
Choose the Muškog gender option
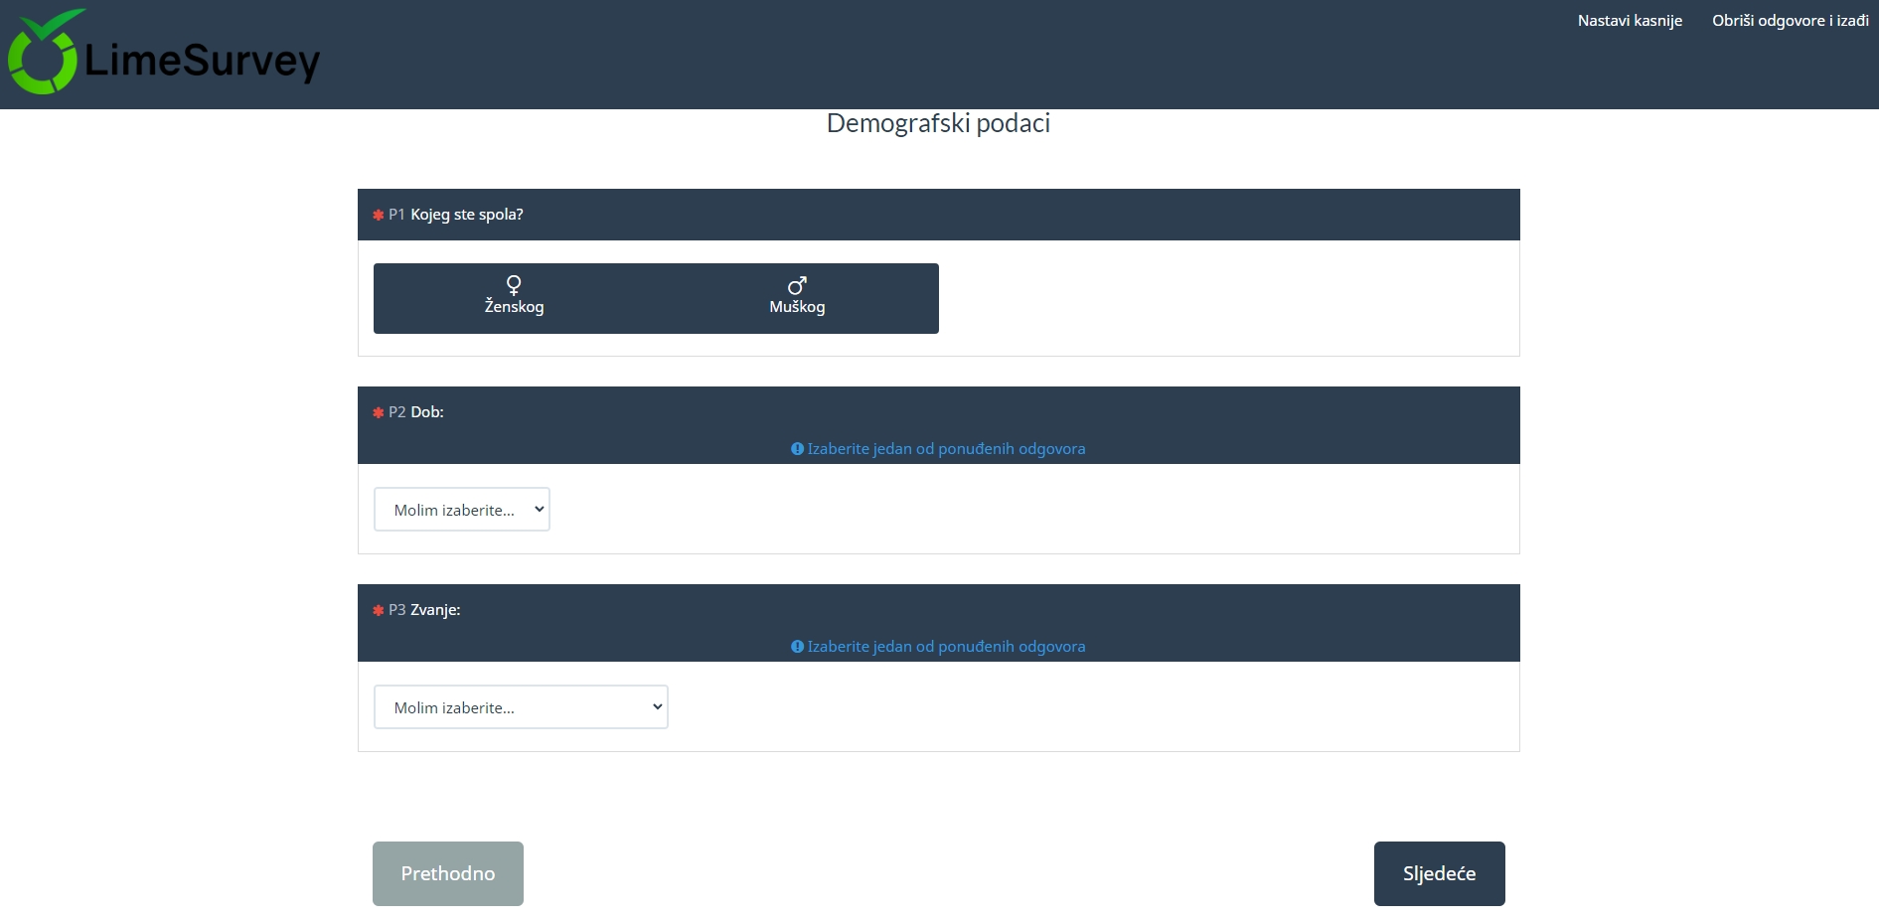coord(797,299)
